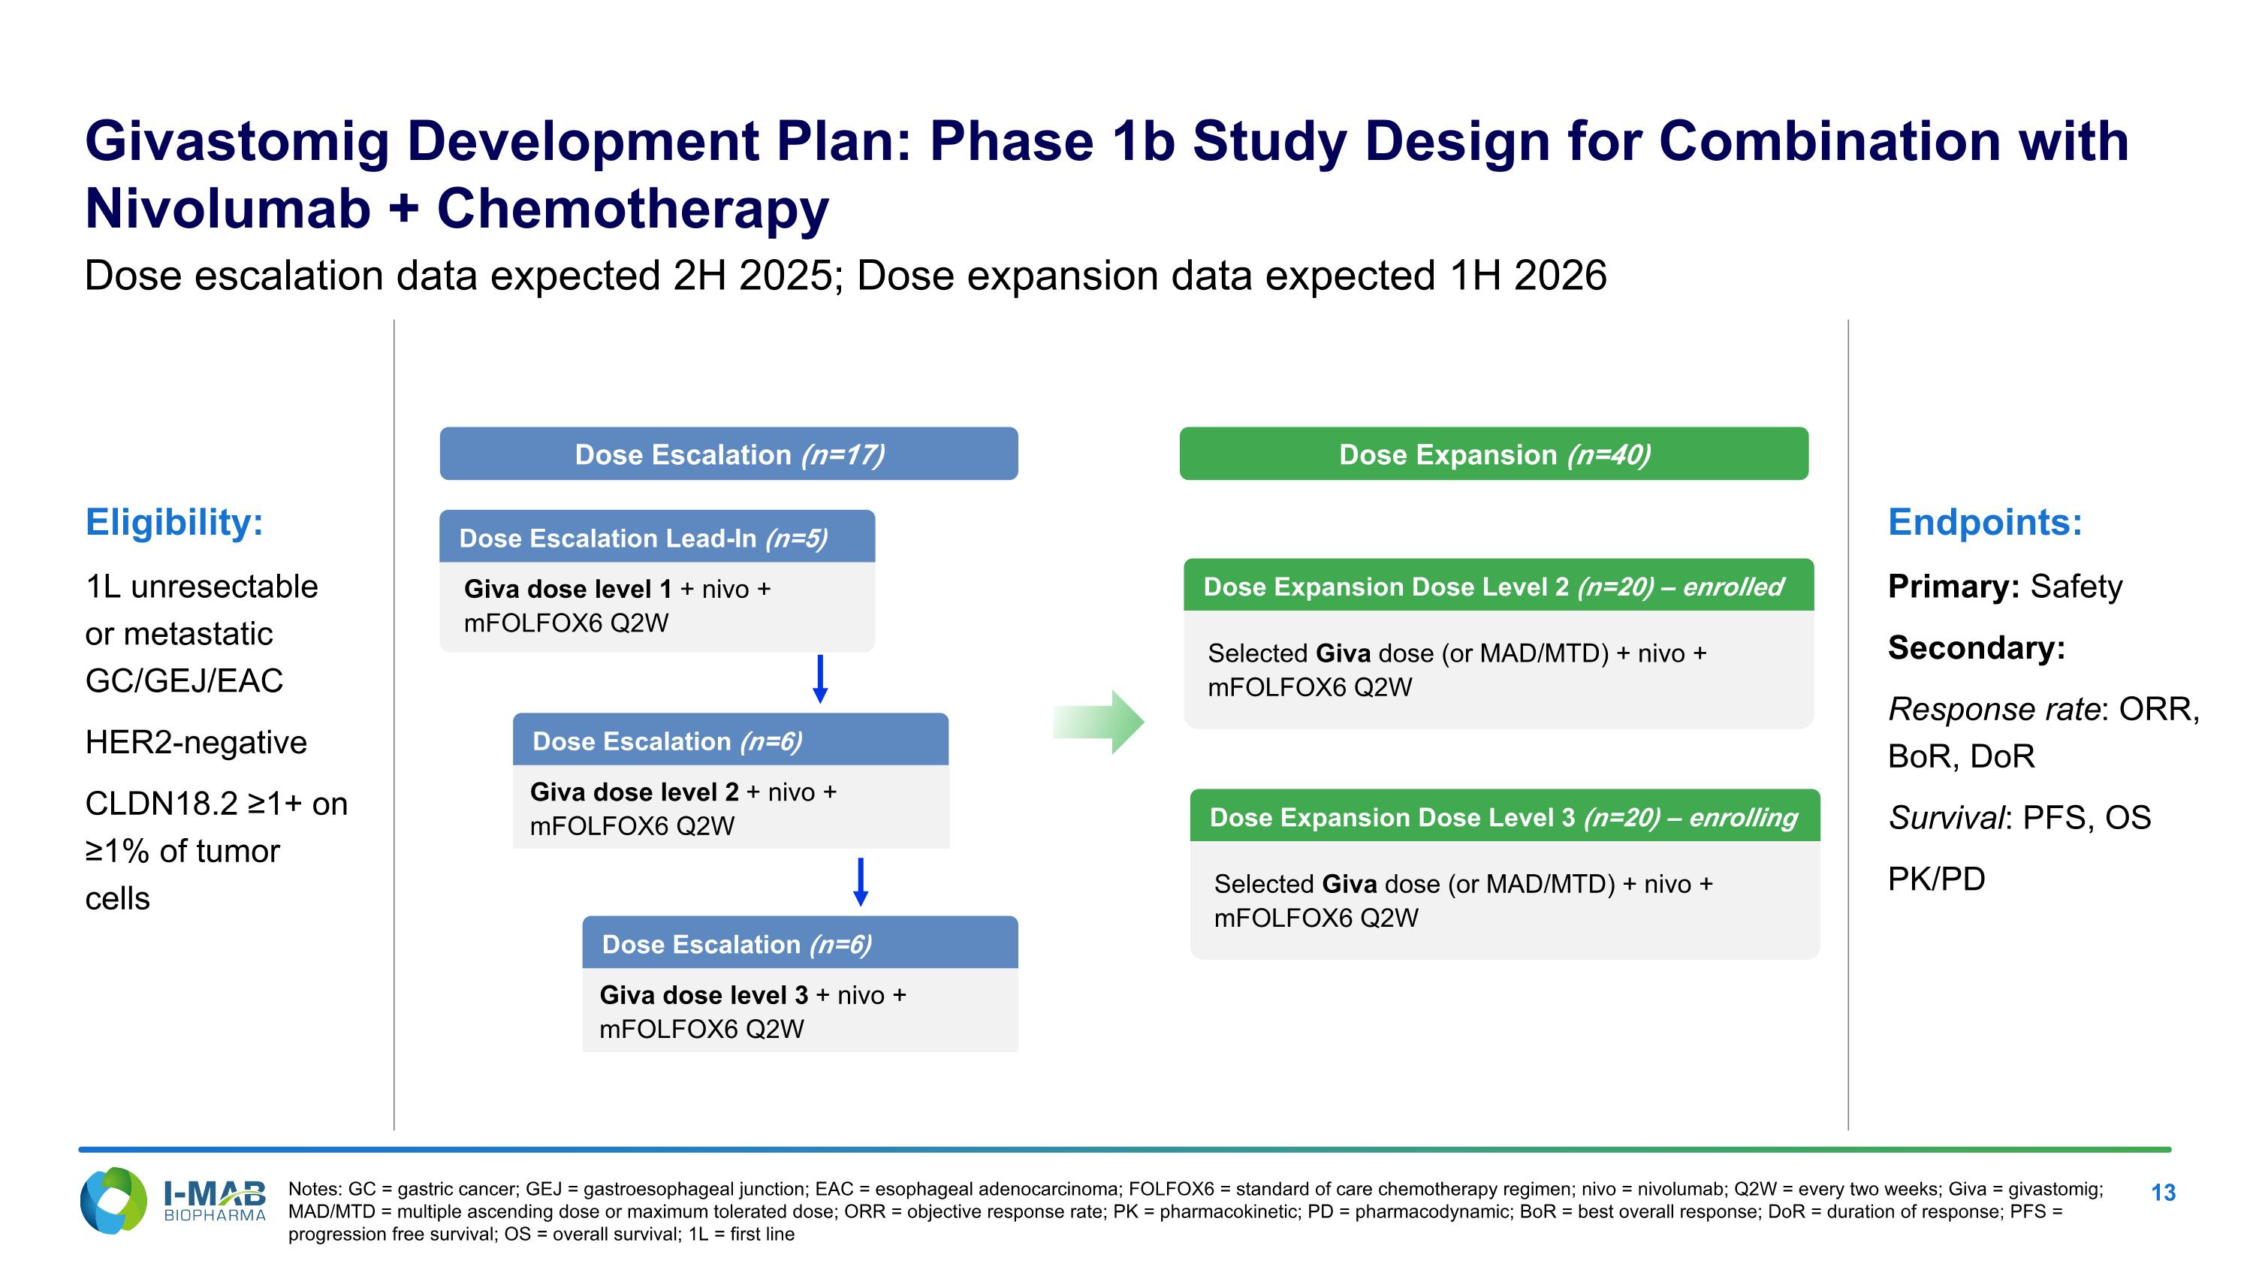Click 'Survival: PFS, OS' text

2019,818
